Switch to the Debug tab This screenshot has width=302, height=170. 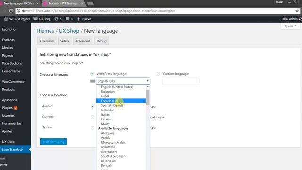(101, 41)
